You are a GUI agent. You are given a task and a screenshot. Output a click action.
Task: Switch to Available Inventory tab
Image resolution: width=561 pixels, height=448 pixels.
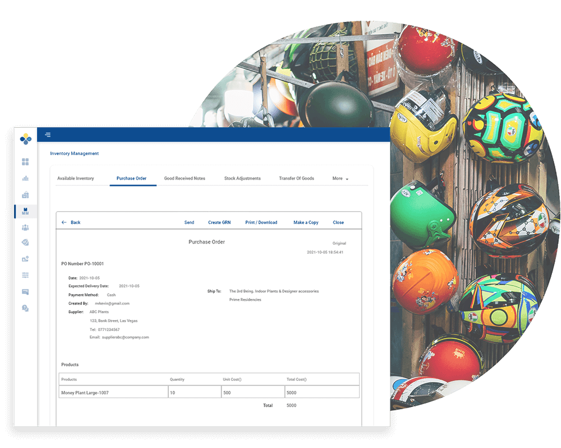click(76, 178)
